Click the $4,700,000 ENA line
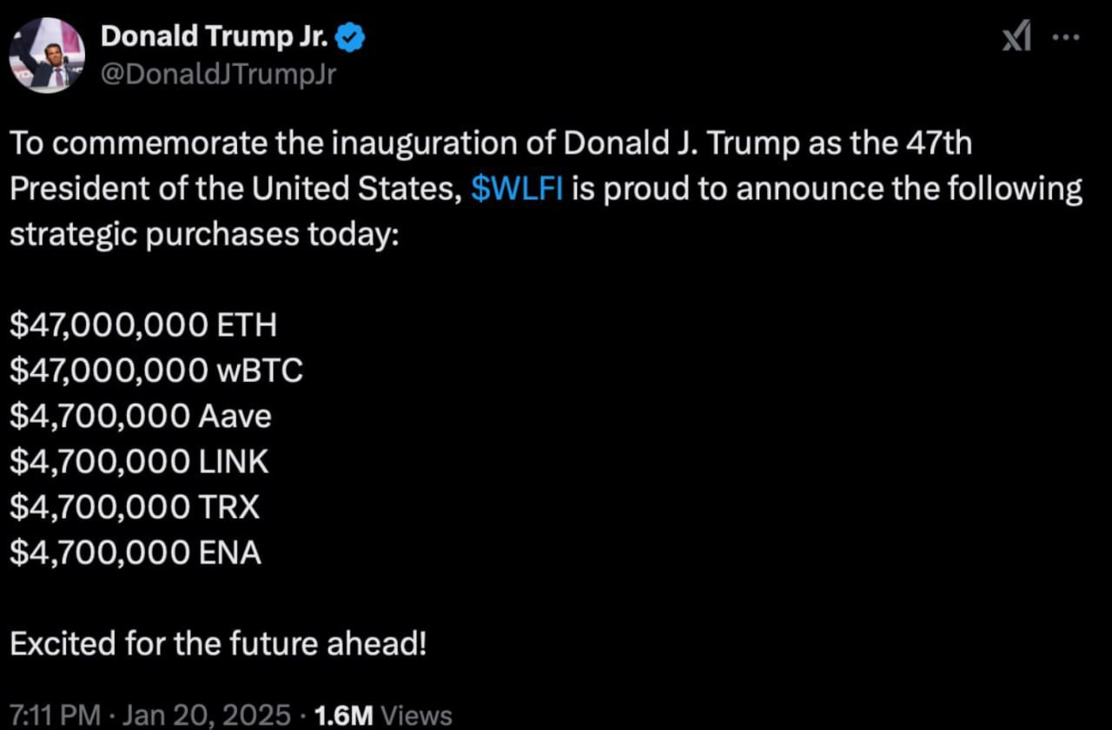1112x730 pixels. 136,553
